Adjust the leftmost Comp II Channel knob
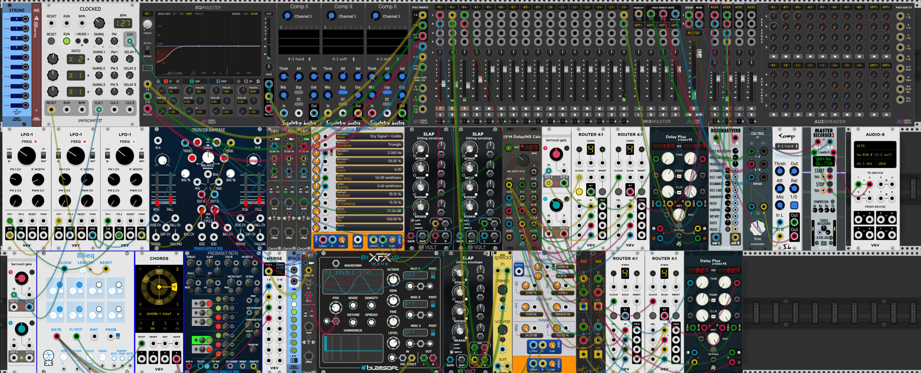This screenshot has height=373, width=921. click(x=287, y=16)
